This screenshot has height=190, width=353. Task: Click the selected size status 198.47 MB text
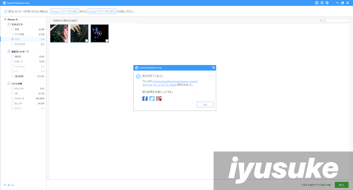point(316,185)
